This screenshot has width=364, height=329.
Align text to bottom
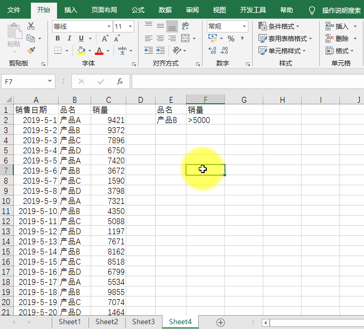pos(172,26)
